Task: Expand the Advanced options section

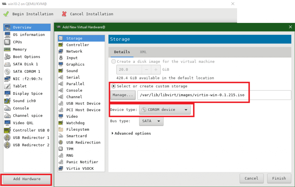Action: click(x=113, y=133)
